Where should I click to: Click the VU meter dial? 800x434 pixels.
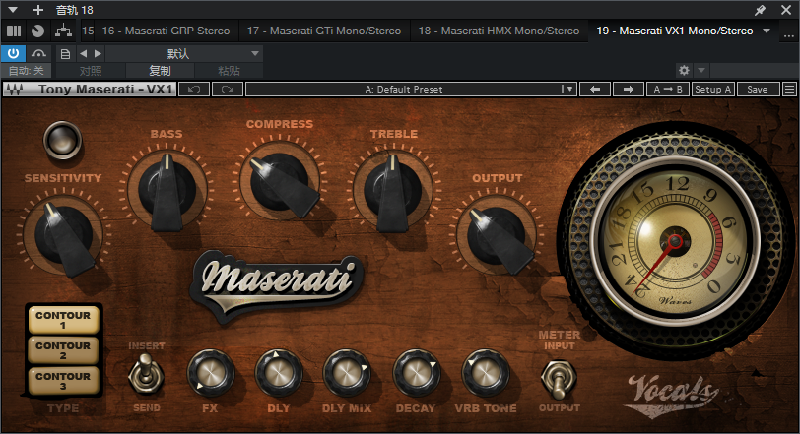point(675,240)
